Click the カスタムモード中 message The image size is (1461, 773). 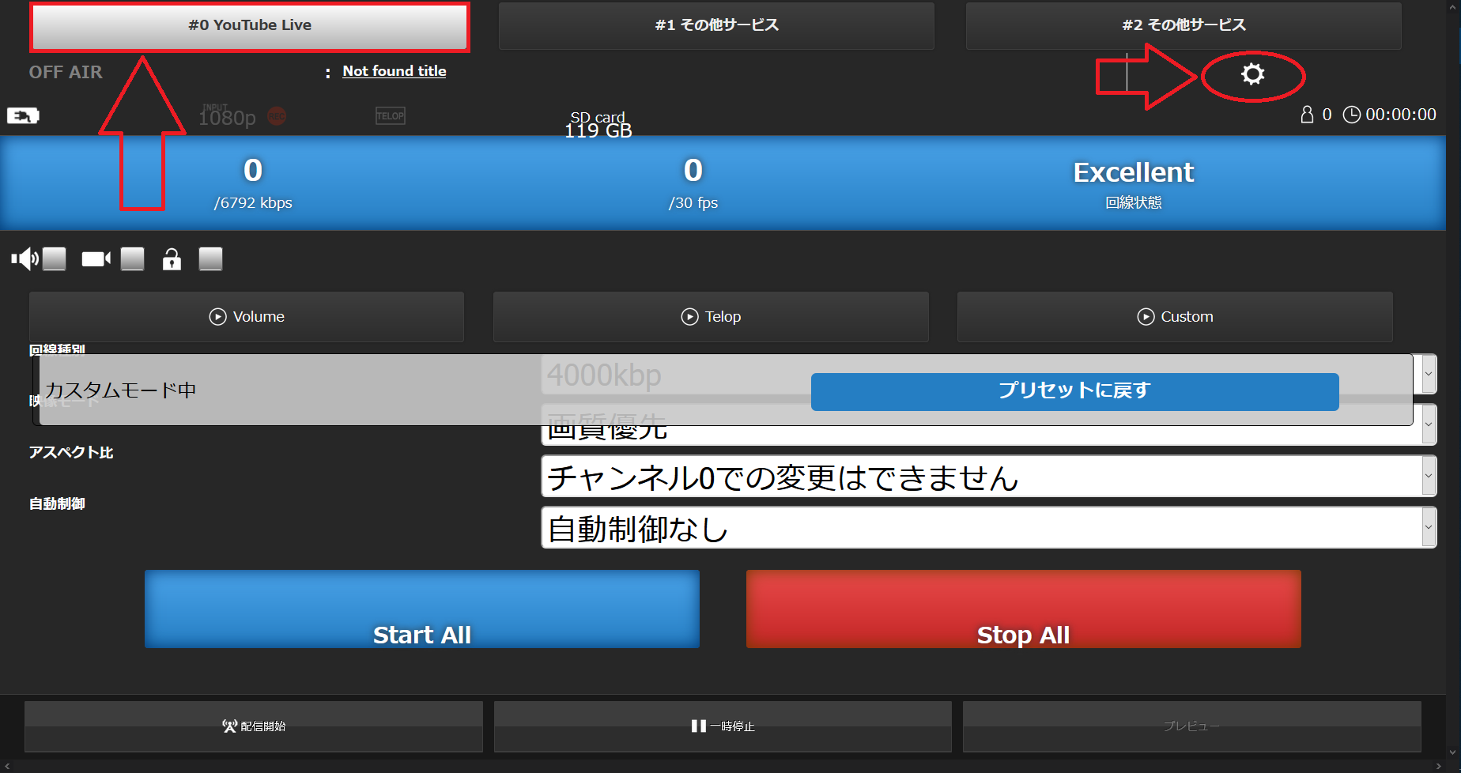(x=120, y=390)
